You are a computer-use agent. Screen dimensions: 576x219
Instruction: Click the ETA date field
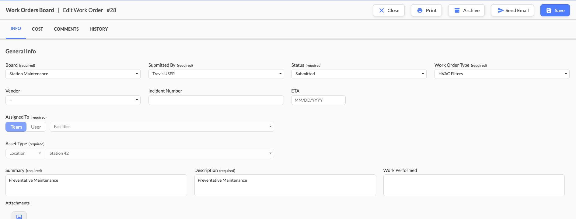[318, 100]
